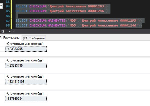Click the messages icon beside Сообщения
The image size is (150, 106).
(x=25, y=38)
